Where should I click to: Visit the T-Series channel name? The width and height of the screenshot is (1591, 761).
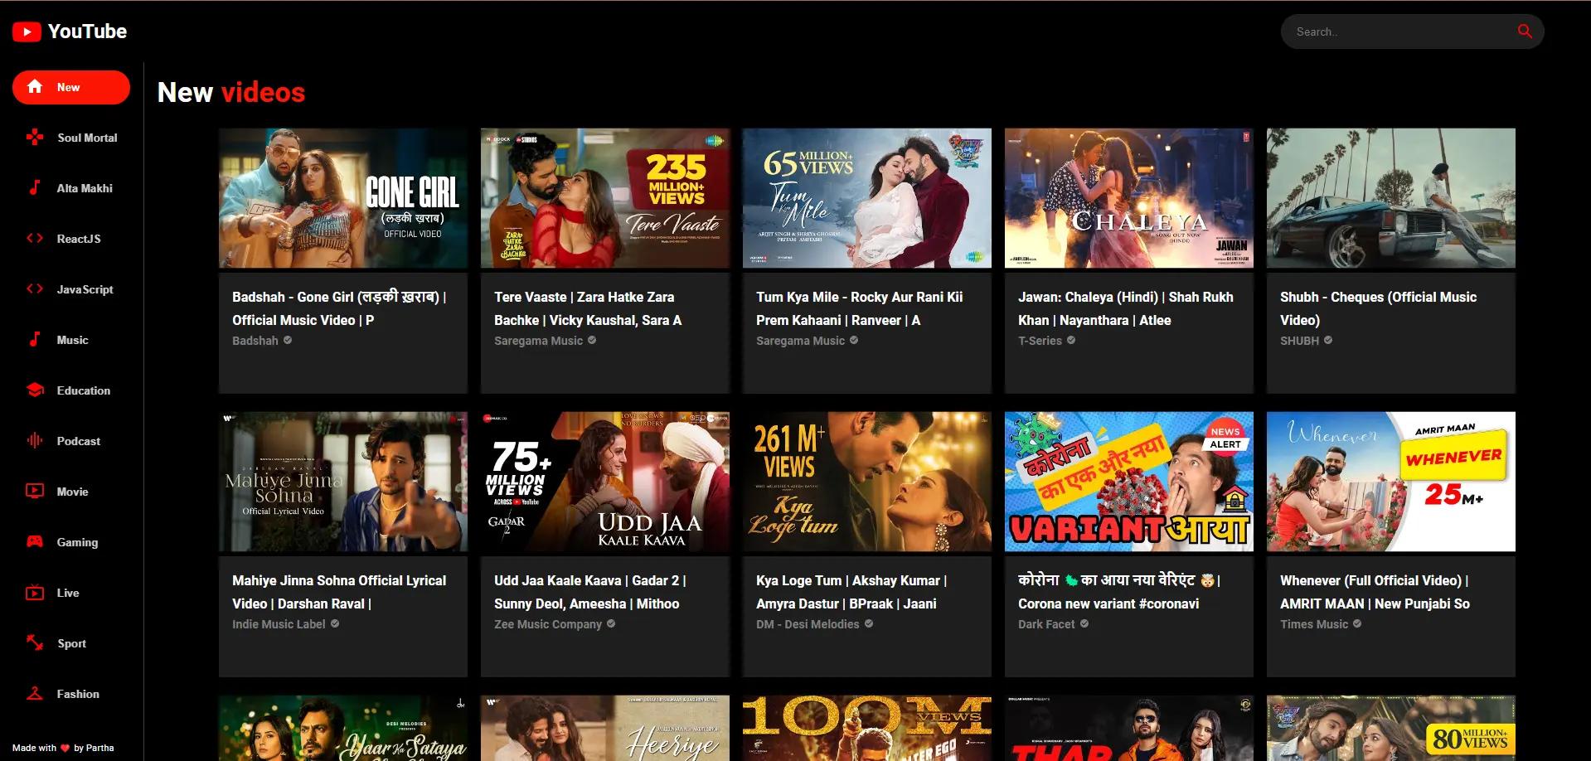tap(1040, 341)
